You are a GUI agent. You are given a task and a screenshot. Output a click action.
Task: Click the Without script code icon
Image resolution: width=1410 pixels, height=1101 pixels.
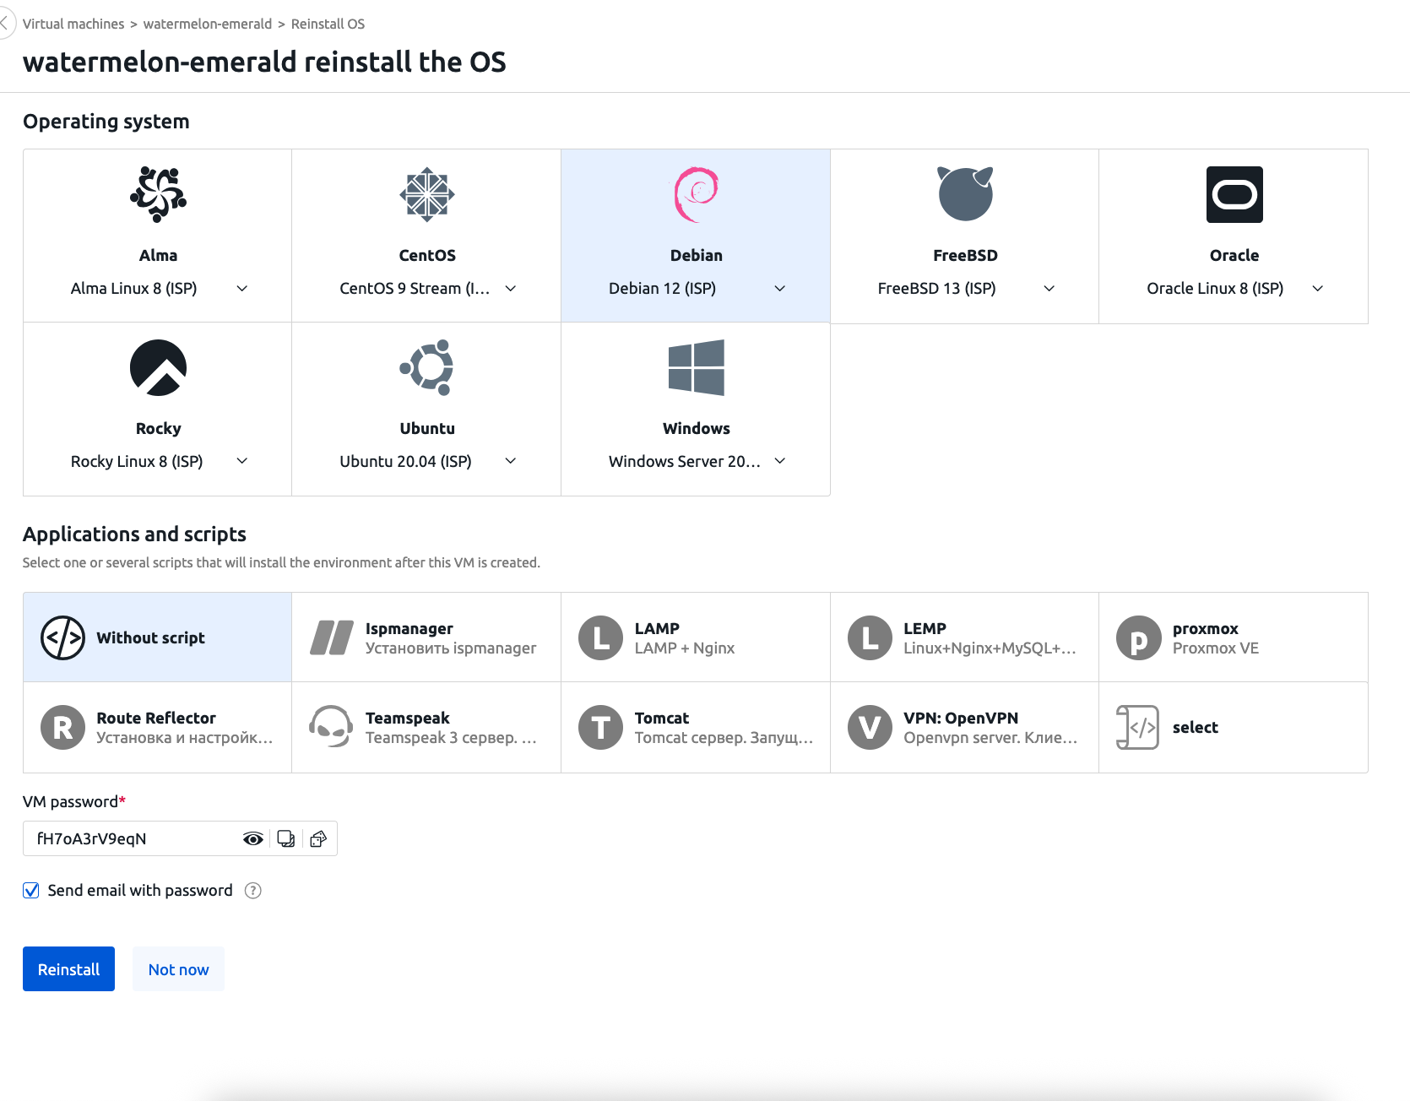pyautogui.click(x=62, y=637)
